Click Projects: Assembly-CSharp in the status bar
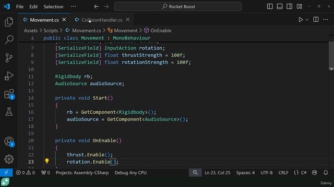Screen dimensions: 334x187 coord(82,172)
